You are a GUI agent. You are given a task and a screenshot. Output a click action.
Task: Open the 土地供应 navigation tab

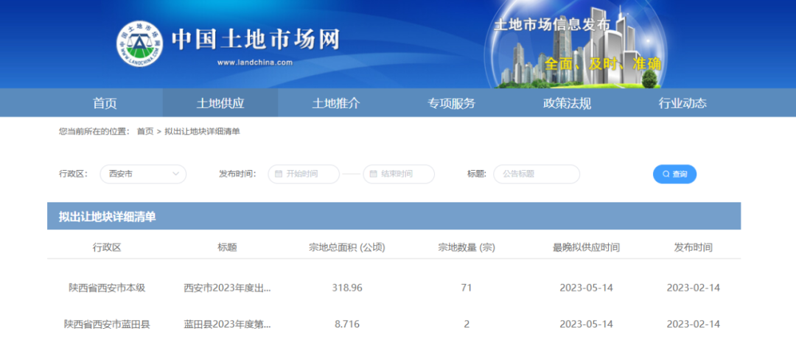click(220, 103)
